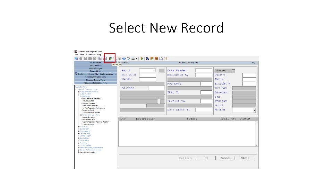Select Financial Inquiry Menu shortcut bar

tap(96, 80)
